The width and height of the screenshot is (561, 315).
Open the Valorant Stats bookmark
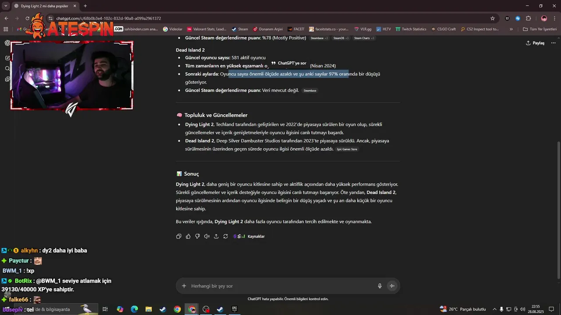206,29
